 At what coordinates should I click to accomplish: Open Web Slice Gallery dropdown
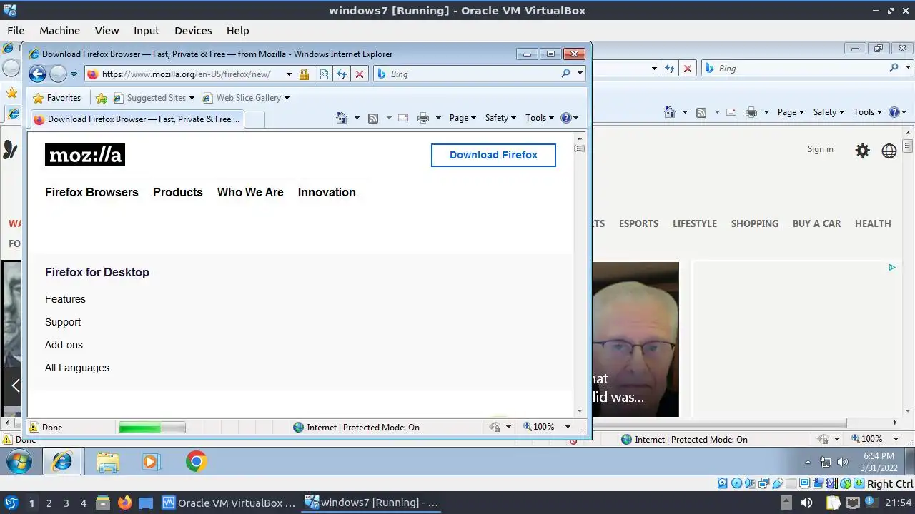(246, 98)
